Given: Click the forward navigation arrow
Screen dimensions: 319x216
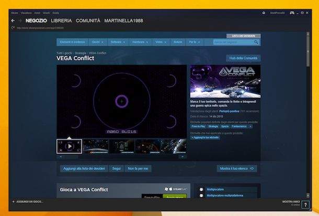Looking at the screenshot, I should click(x=20, y=20).
